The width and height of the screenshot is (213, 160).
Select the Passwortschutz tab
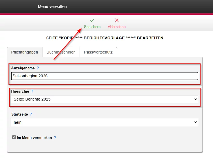point(98,52)
